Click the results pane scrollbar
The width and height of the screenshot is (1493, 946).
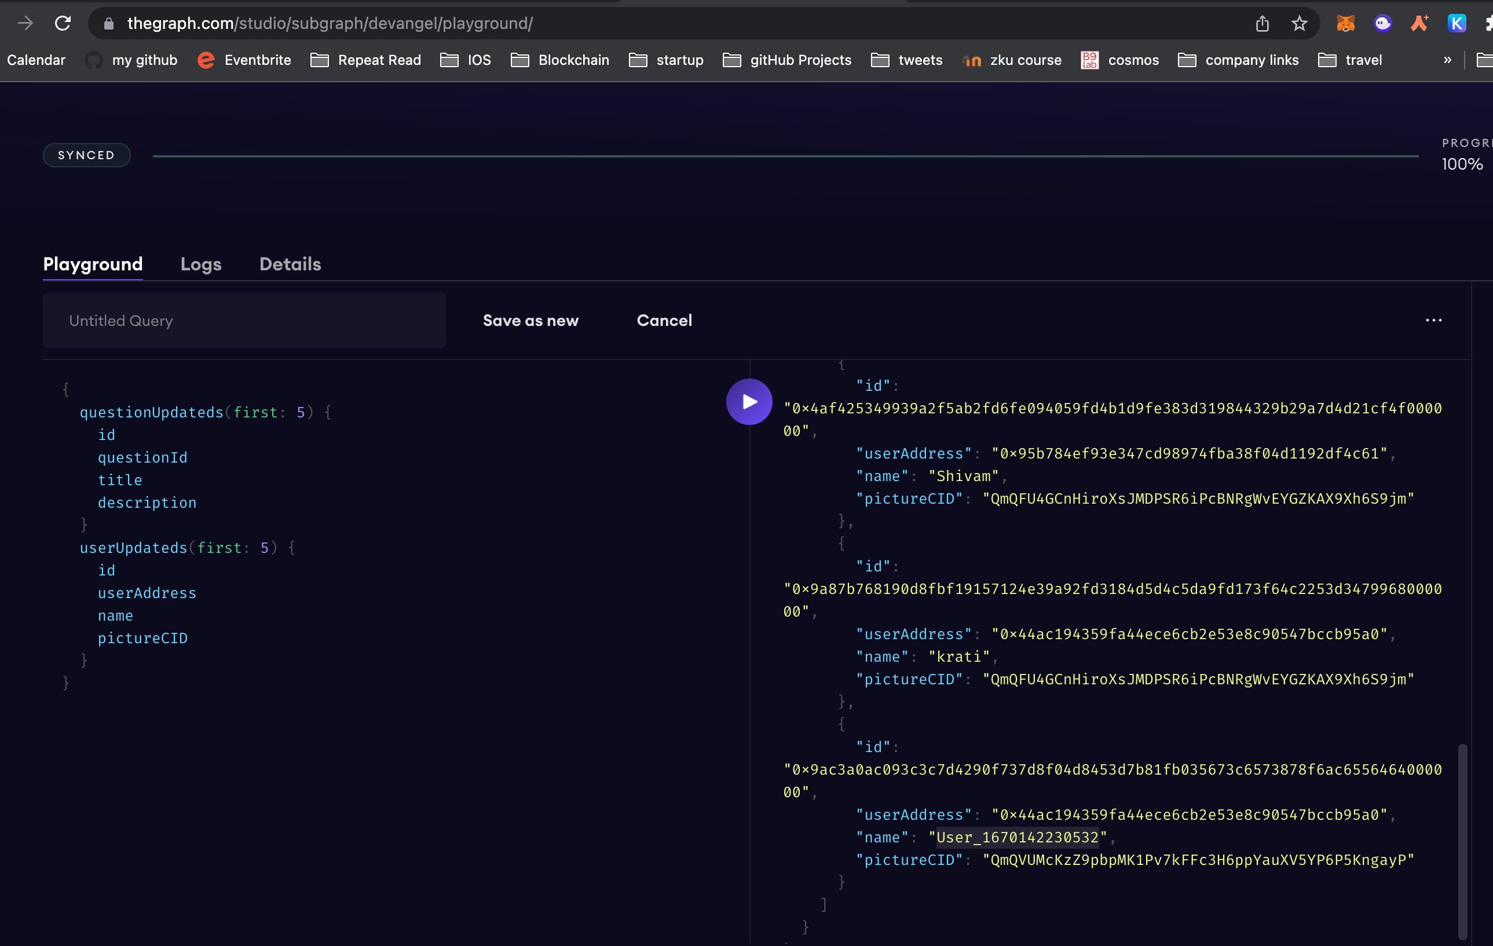1462,841
